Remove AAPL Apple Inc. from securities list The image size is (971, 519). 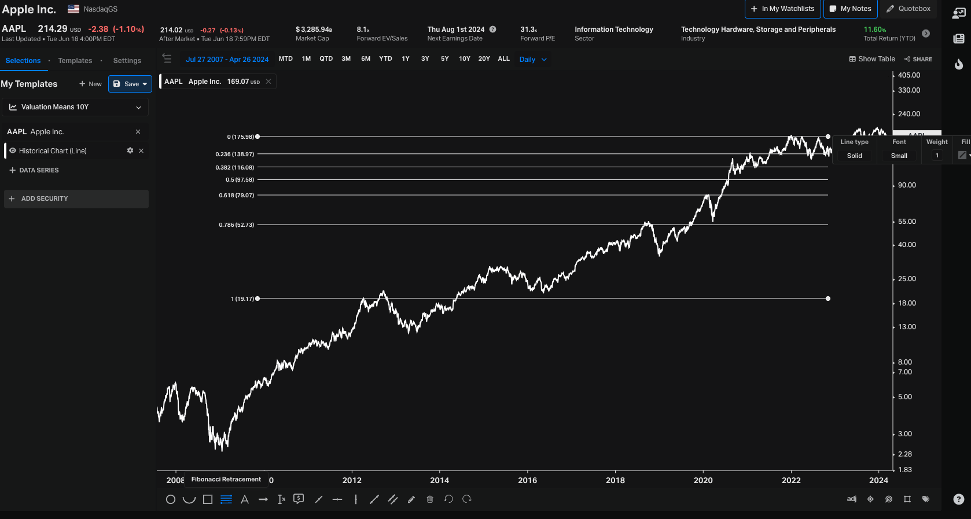(x=138, y=132)
